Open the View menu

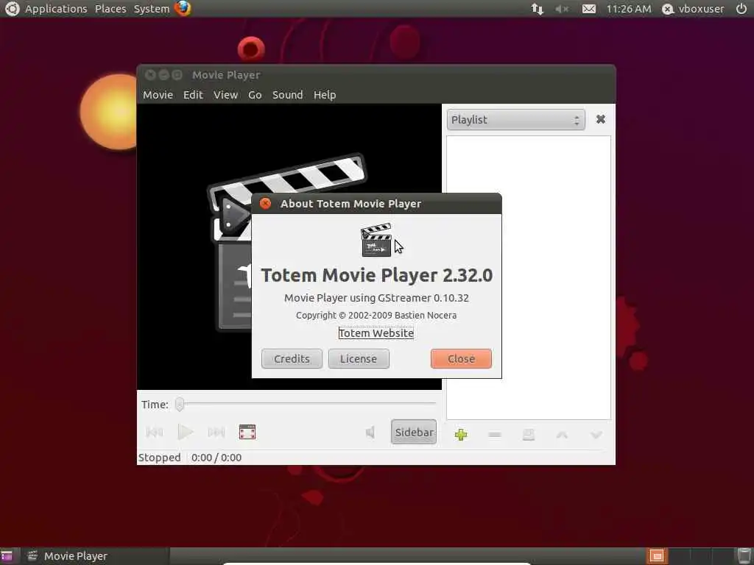(x=225, y=95)
